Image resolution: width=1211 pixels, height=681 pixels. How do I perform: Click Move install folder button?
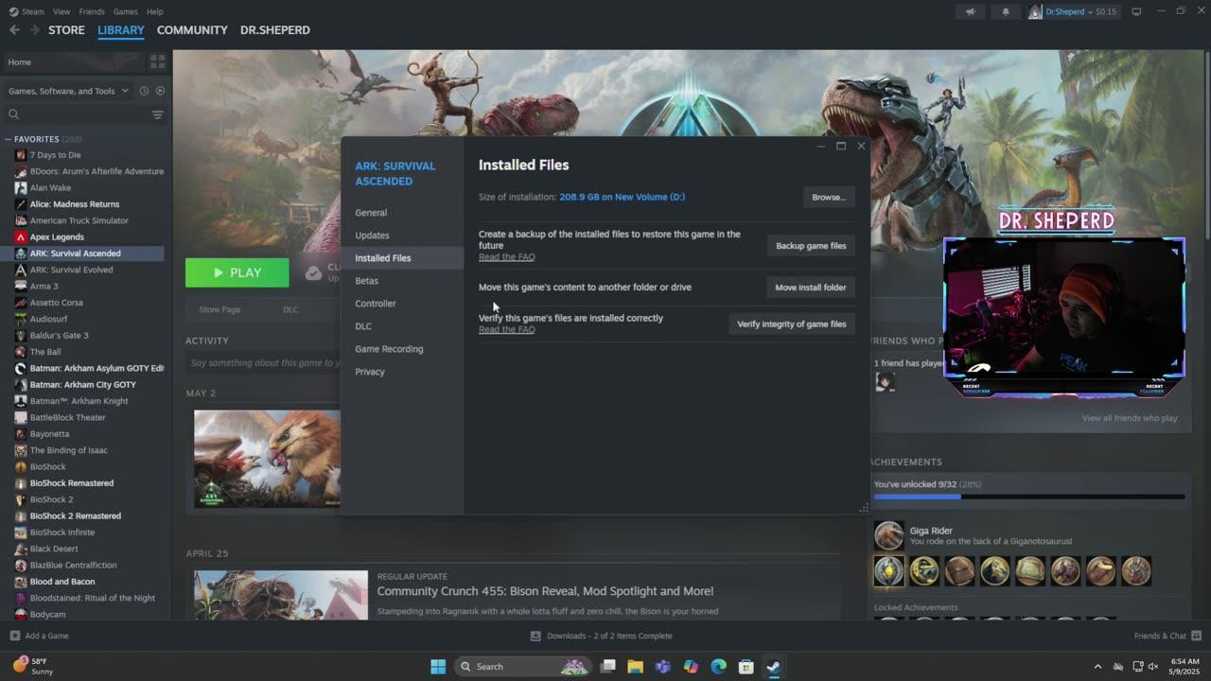811,288
